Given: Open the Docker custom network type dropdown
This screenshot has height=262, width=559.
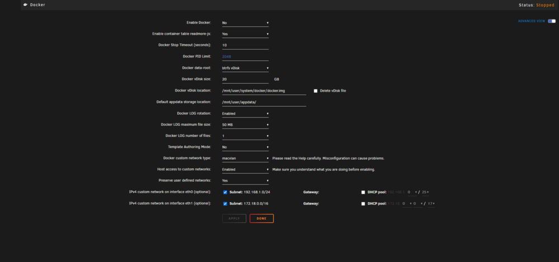Looking at the screenshot, I should coord(245,158).
